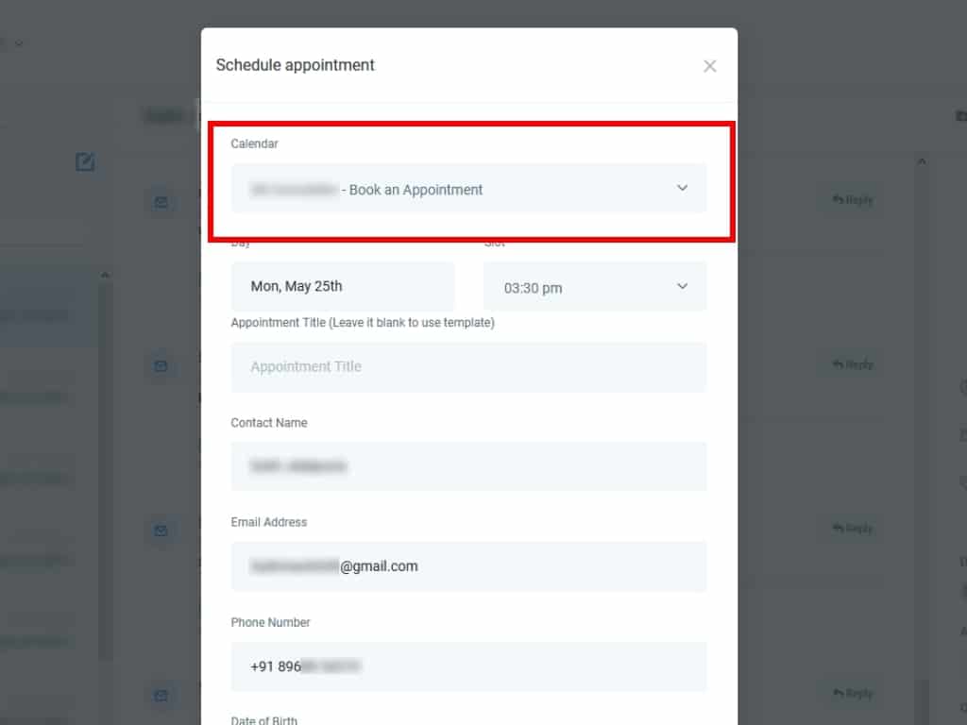Expand the Calendar field chevron arrow
Viewport: 967px width, 725px height.
(682, 188)
